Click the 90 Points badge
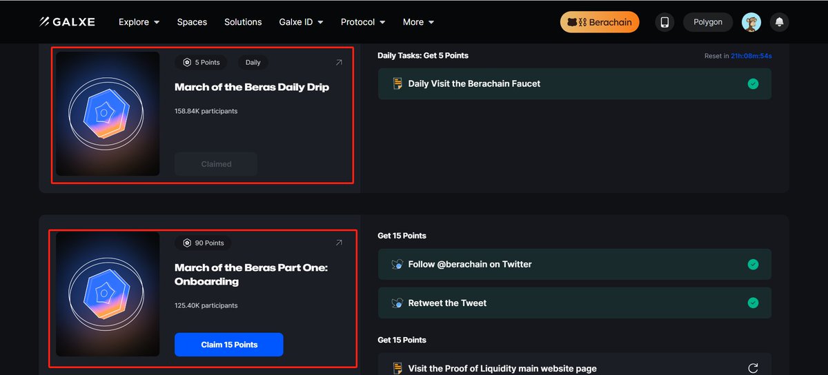The image size is (828, 375). pyautogui.click(x=204, y=243)
